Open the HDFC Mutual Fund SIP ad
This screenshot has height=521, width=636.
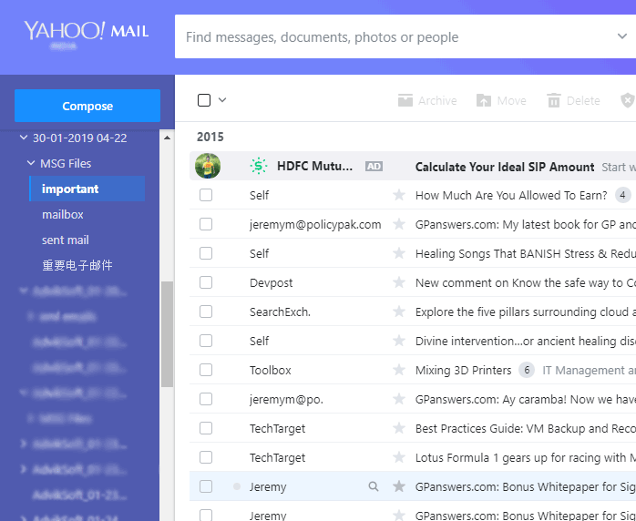tap(504, 167)
